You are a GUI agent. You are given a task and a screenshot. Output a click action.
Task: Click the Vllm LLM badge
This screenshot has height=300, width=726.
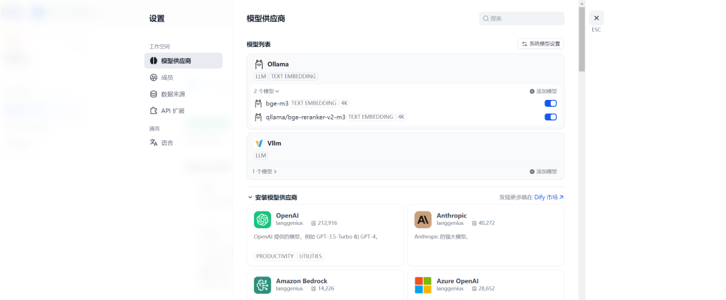click(261, 156)
